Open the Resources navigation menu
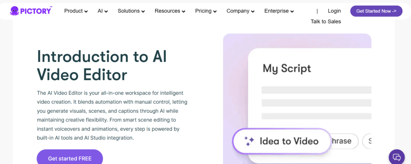 click(170, 11)
